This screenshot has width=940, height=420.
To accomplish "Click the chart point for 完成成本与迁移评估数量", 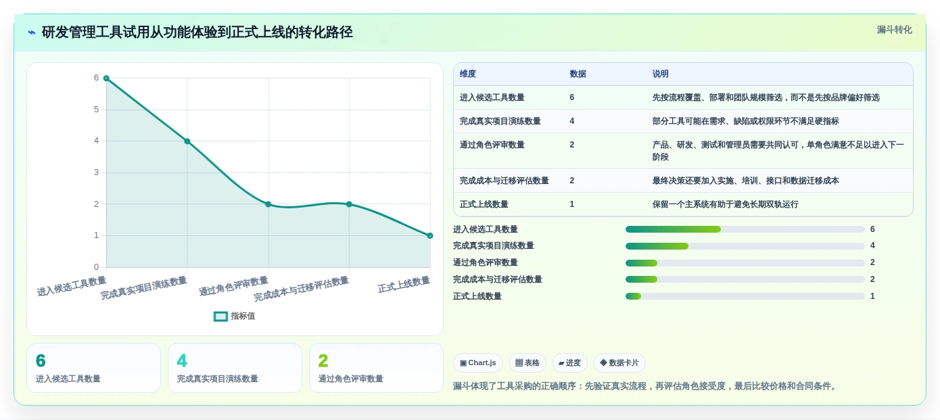I will tap(349, 204).
